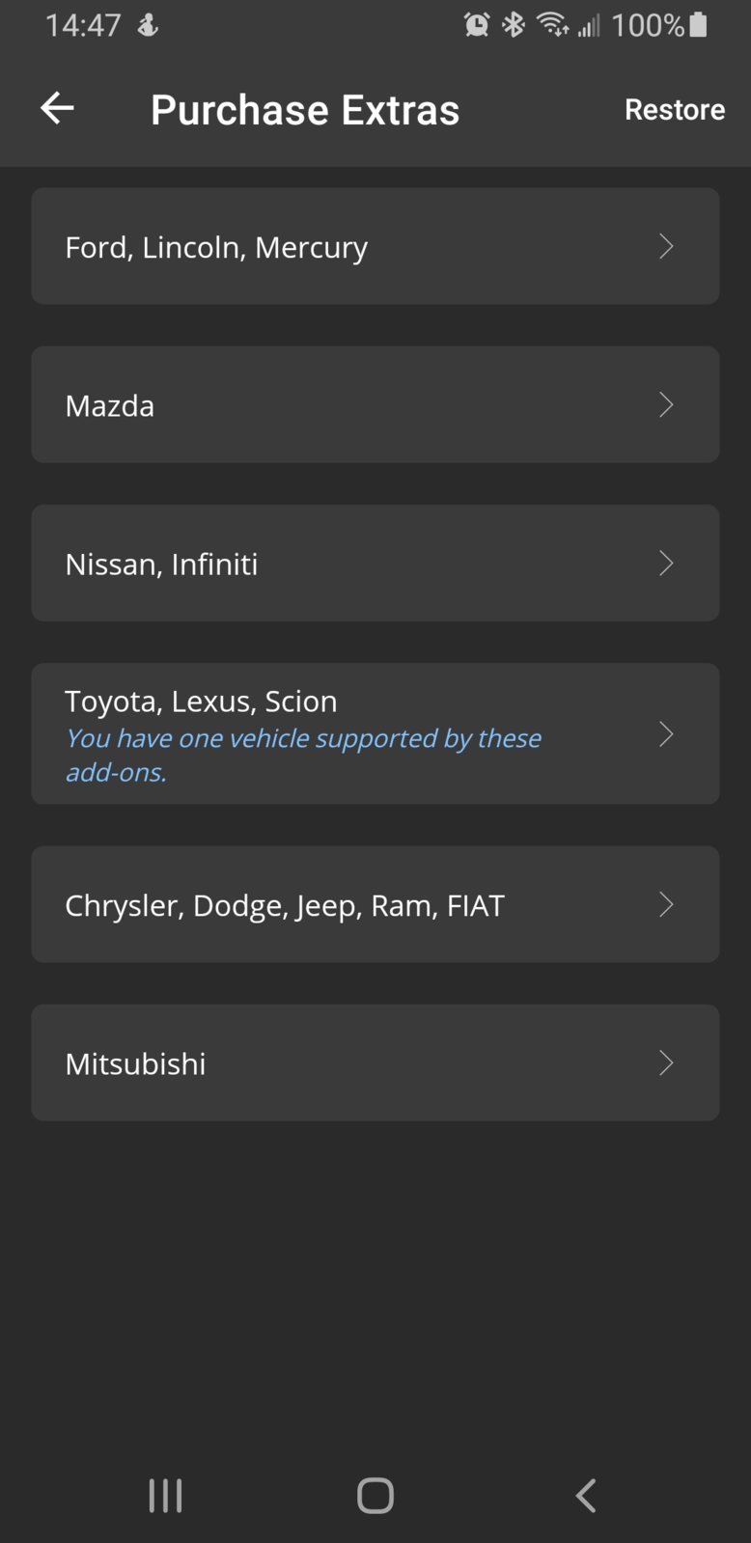Select Nissan, Infiniti add-ons
This screenshot has width=751, height=1543.
(x=375, y=563)
